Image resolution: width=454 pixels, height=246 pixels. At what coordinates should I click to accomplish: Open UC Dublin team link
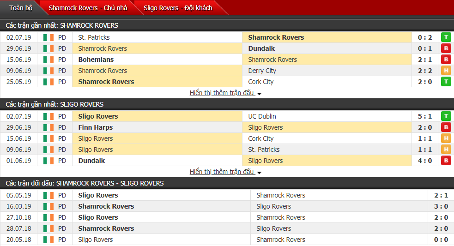[262, 116]
